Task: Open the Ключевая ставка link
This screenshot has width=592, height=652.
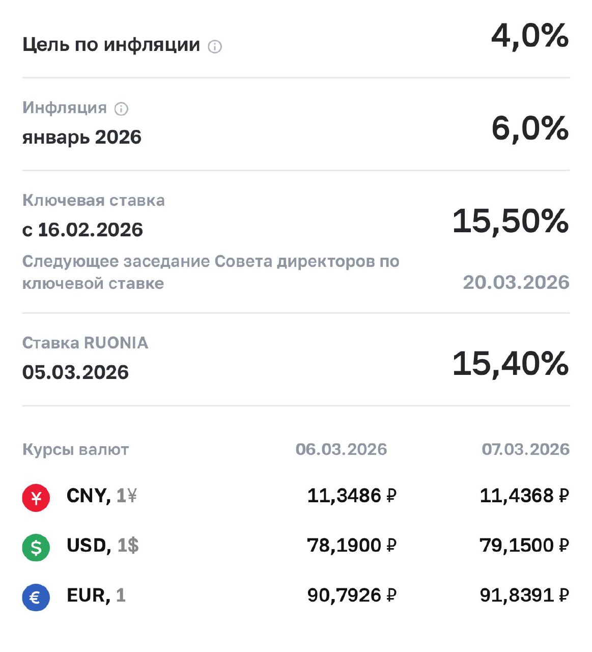Action: 94,201
